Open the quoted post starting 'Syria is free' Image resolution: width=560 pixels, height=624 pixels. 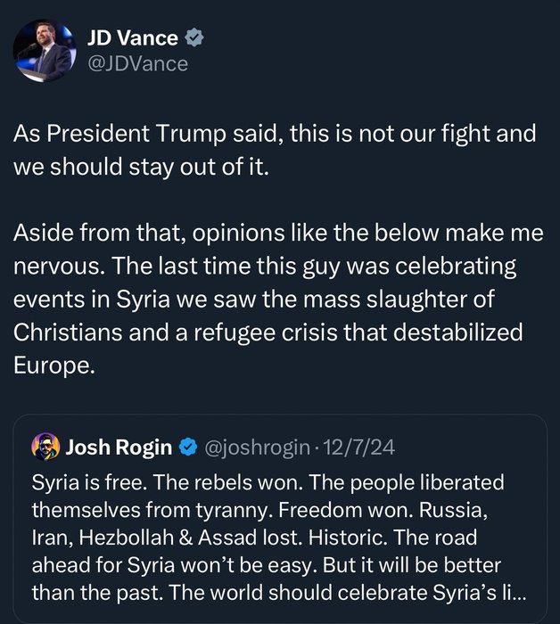point(276,535)
